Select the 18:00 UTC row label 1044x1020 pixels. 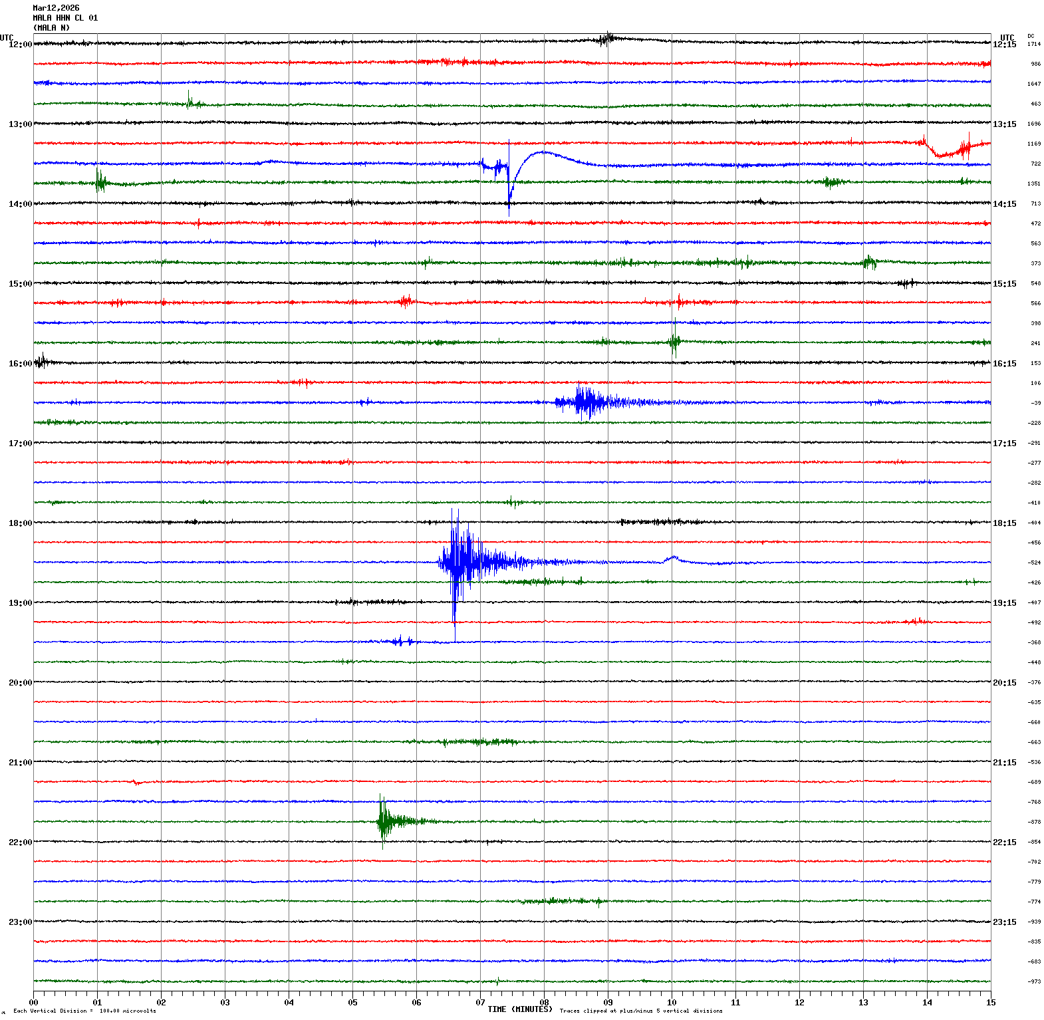[x=20, y=523]
